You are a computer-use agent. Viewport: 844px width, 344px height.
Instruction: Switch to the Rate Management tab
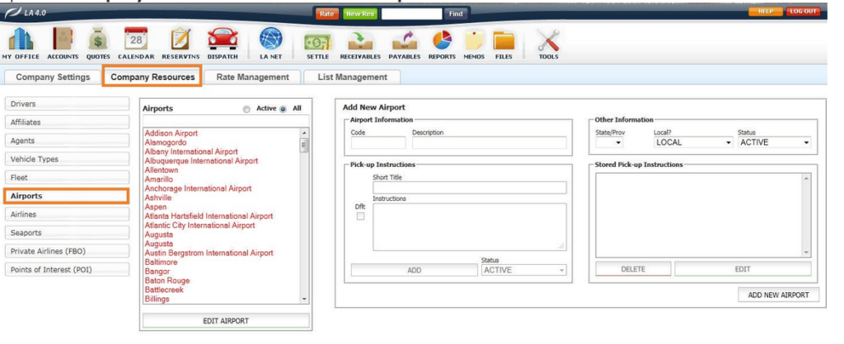click(252, 77)
